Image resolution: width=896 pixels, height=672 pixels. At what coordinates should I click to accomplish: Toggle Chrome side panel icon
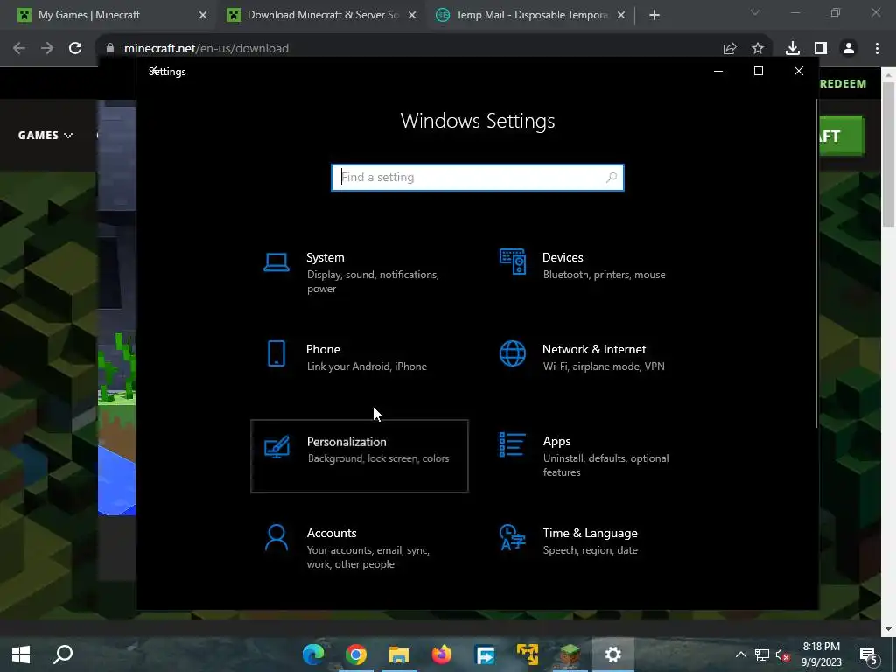(x=821, y=49)
